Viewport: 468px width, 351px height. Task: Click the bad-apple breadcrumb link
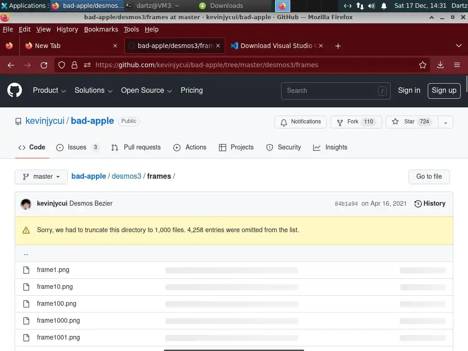89,176
